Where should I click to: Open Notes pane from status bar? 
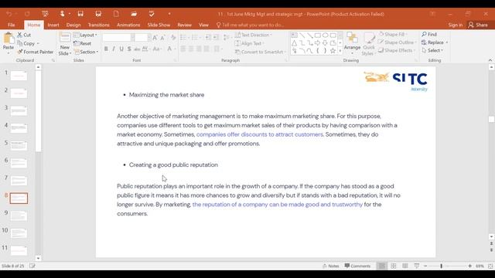click(330, 266)
